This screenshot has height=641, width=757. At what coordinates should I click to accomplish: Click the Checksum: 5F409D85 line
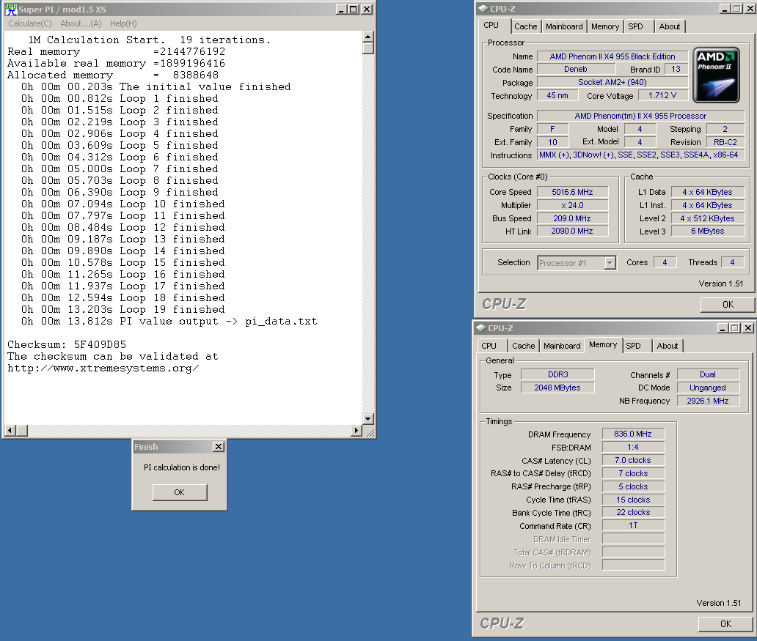pyautogui.click(x=67, y=344)
